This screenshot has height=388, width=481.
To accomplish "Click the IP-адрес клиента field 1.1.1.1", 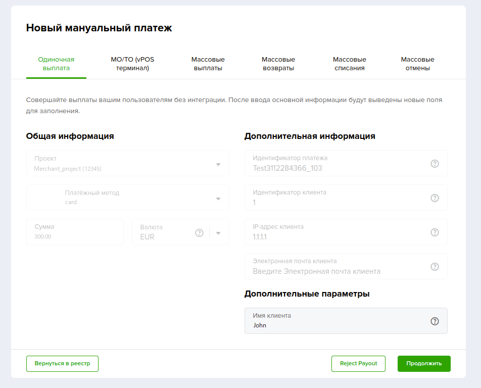I will (x=346, y=232).
